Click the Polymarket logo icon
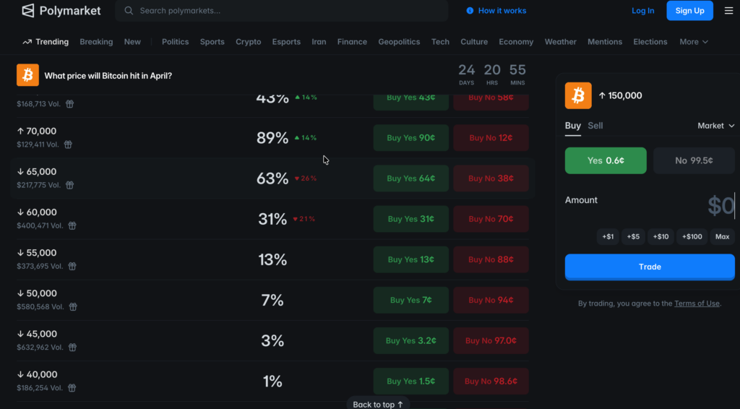 (x=28, y=11)
